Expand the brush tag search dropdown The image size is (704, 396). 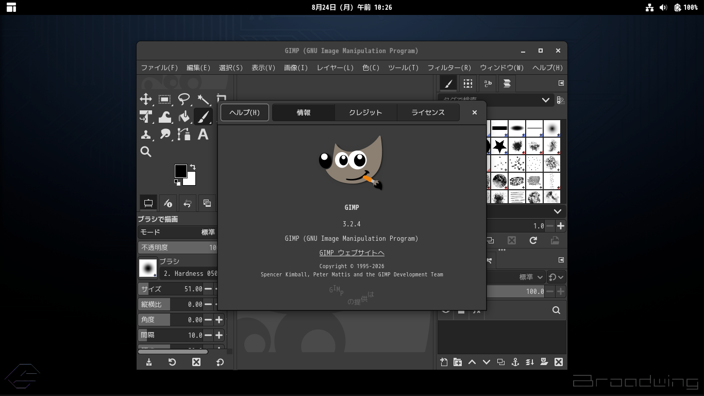(x=546, y=100)
